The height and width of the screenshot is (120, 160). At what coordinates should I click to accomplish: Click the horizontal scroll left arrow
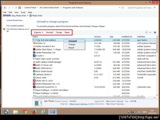[x=33, y=98]
